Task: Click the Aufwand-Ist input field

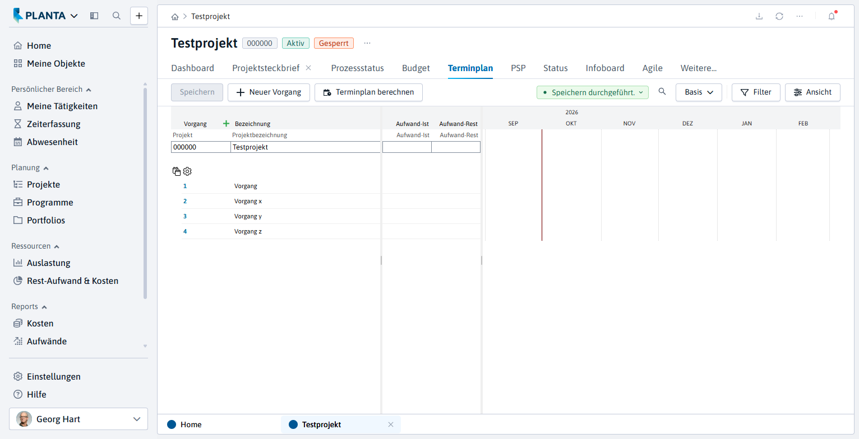Action: click(x=407, y=147)
